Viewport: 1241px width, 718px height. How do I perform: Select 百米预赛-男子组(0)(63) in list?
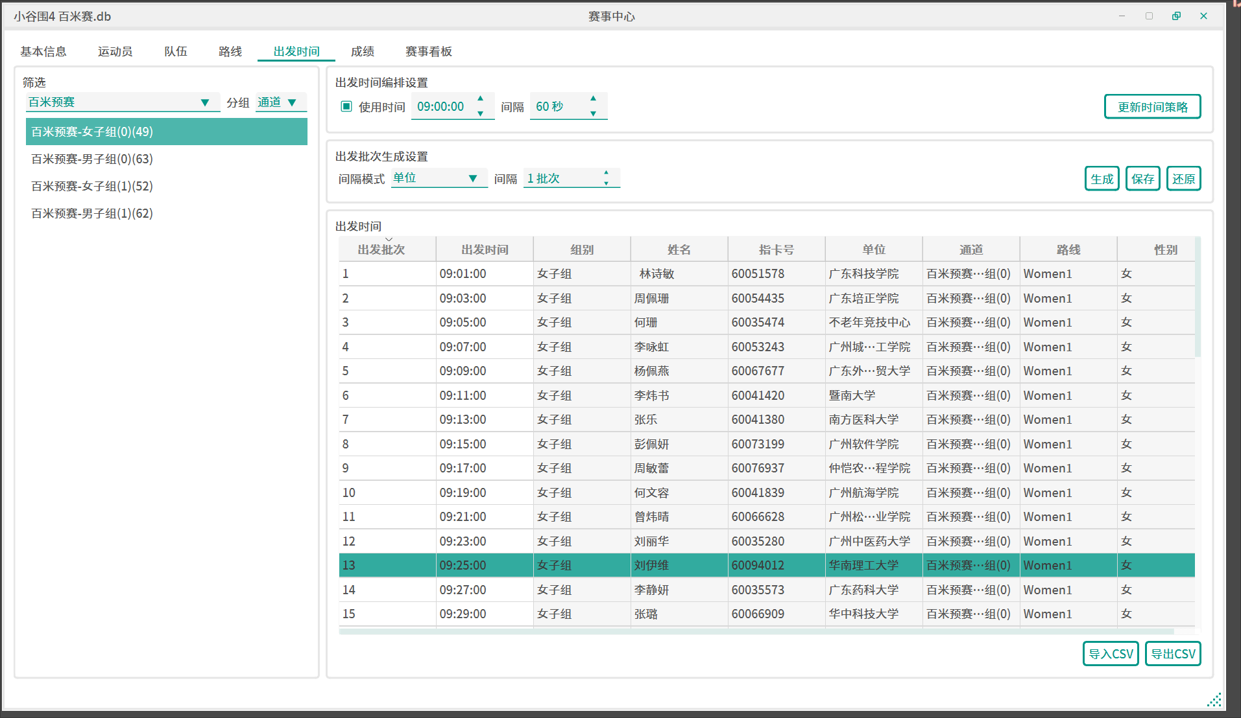coord(92,159)
